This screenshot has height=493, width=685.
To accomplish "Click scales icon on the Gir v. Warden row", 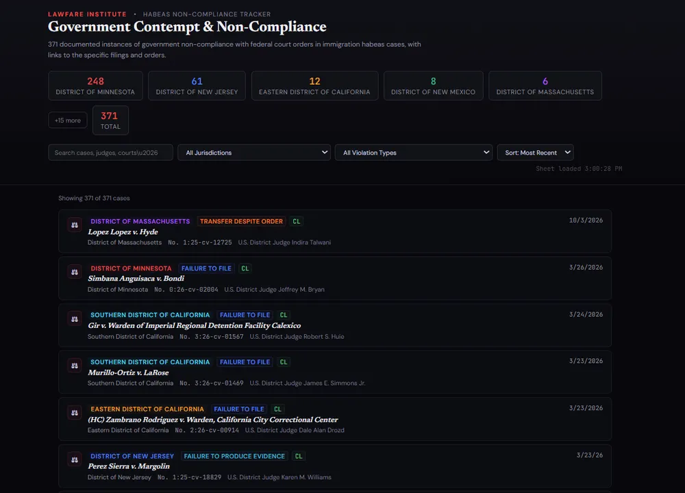I will [x=74, y=318].
